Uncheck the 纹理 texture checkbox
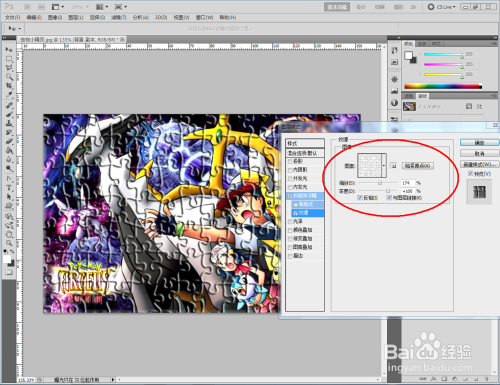This screenshot has width=500, height=385. (295, 213)
